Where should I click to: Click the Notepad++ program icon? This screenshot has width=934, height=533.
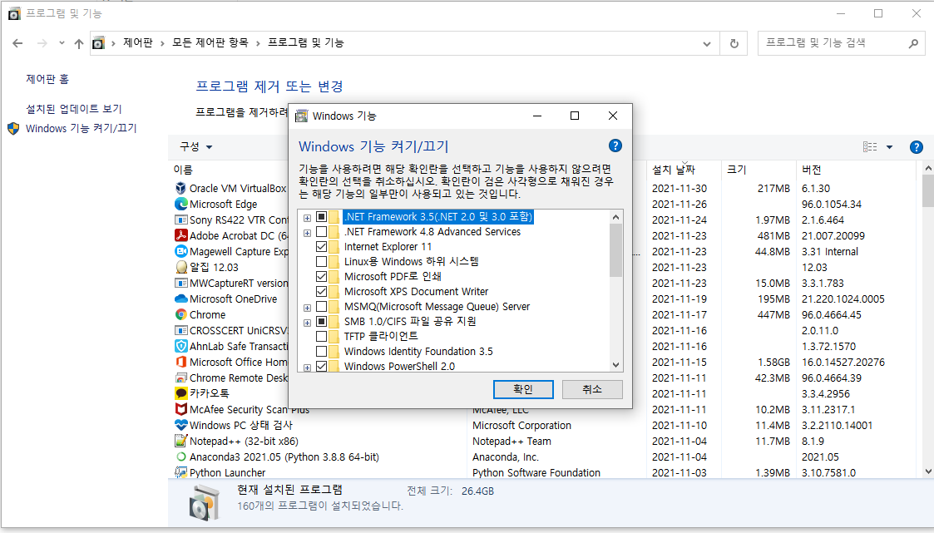(x=180, y=442)
